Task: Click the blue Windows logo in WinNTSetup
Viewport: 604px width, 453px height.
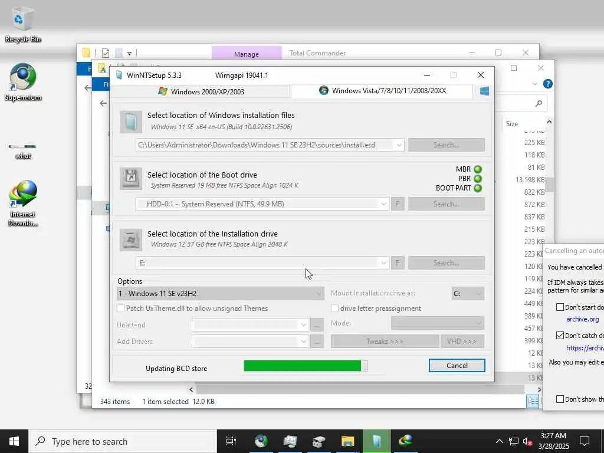Action: point(485,91)
